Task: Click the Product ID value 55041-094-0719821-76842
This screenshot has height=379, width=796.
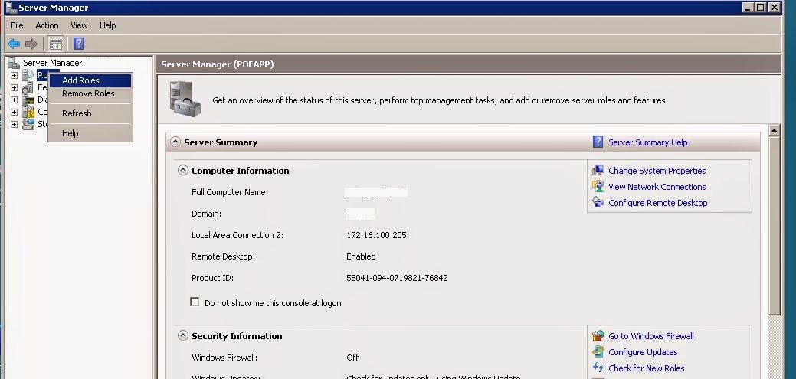Action: click(x=397, y=278)
